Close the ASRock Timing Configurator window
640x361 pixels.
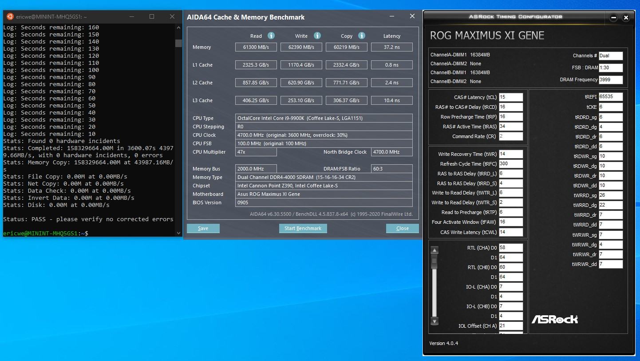[626, 18]
